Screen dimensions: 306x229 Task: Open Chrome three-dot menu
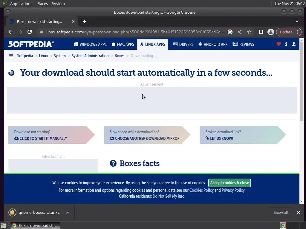point(298,32)
